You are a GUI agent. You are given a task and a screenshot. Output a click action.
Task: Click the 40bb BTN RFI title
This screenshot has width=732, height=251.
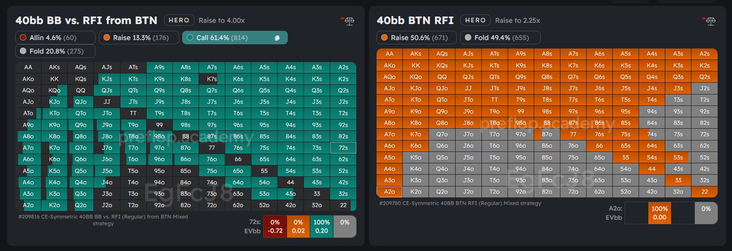[415, 20]
